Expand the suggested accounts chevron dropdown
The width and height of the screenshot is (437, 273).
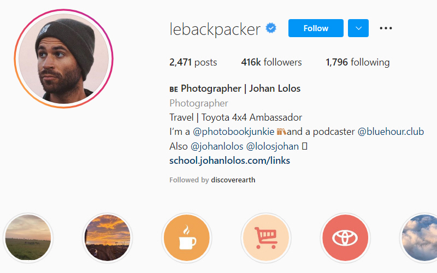[358, 28]
